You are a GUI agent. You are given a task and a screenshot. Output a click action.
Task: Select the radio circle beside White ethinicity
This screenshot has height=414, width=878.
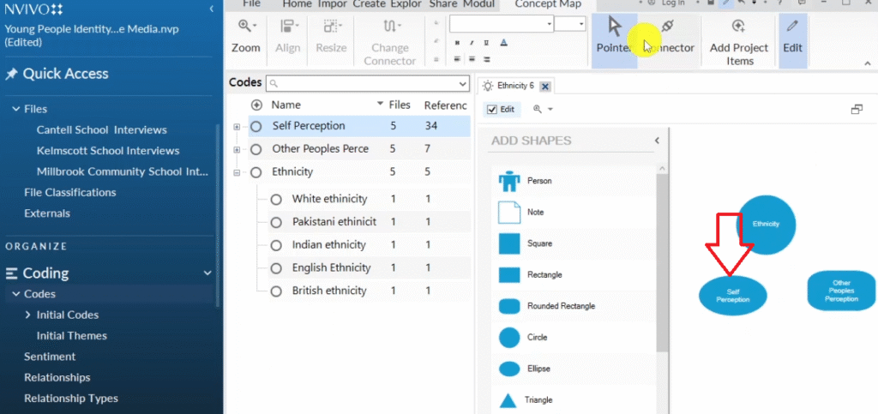tap(276, 199)
